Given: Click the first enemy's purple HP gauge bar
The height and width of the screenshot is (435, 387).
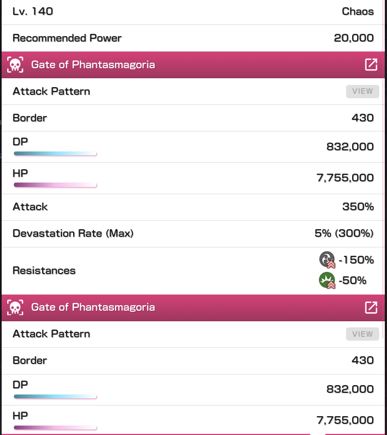Looking at the screenshot, I should click(x=55, y=185).
